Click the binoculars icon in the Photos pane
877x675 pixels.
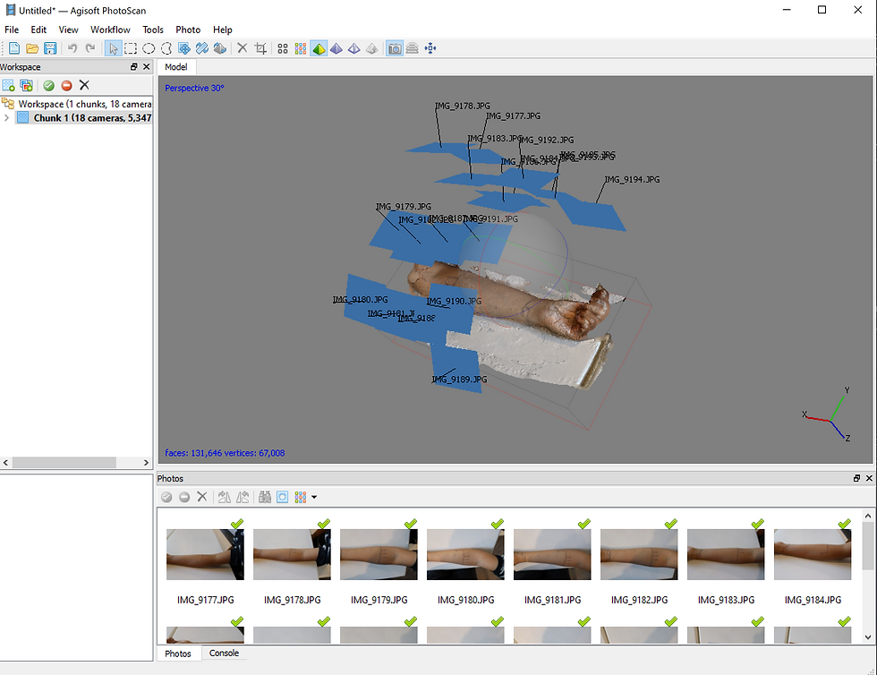point(265,497)
